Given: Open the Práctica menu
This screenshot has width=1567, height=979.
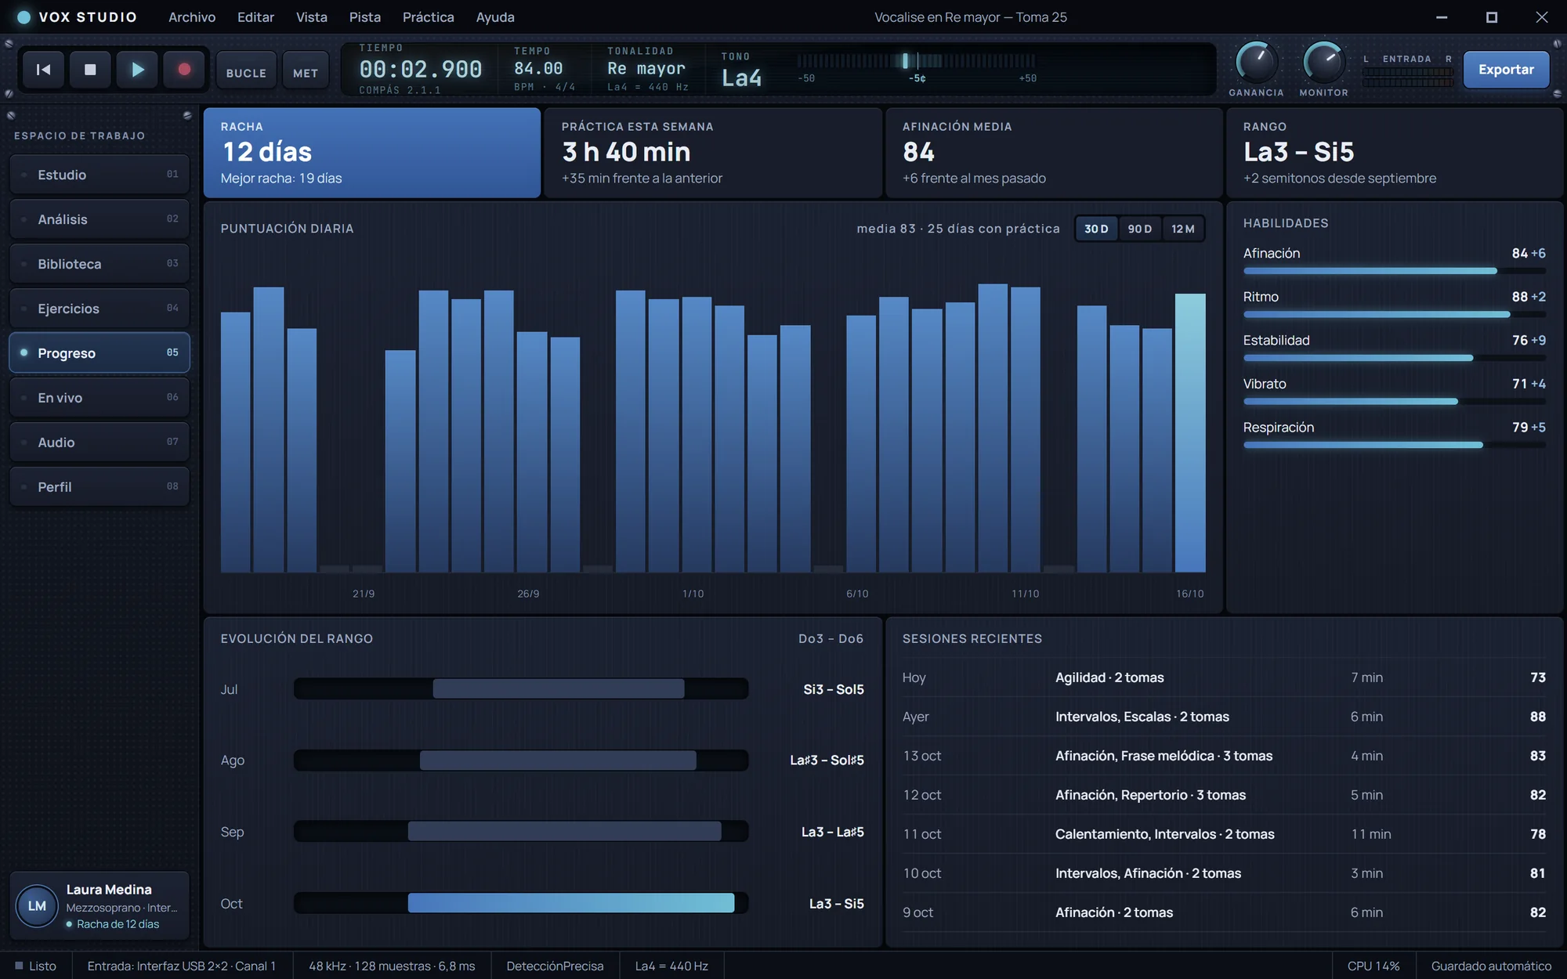Looking at the screenshot, I should pyautogui.click(x=428, y=17).
